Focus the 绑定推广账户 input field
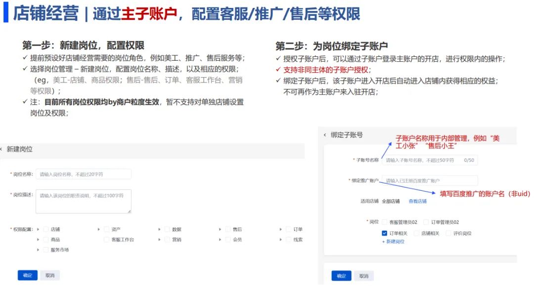The height and width of the screenshot is (288, 534). pyautogui.click(x=429, y=181)
